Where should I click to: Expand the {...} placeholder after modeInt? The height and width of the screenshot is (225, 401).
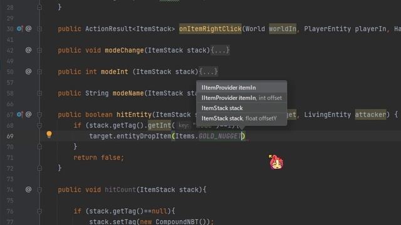(x=208, y=72)
